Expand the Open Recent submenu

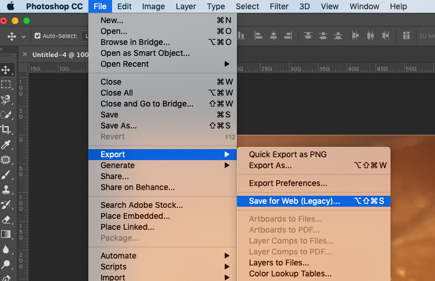[x=163, y=64]
